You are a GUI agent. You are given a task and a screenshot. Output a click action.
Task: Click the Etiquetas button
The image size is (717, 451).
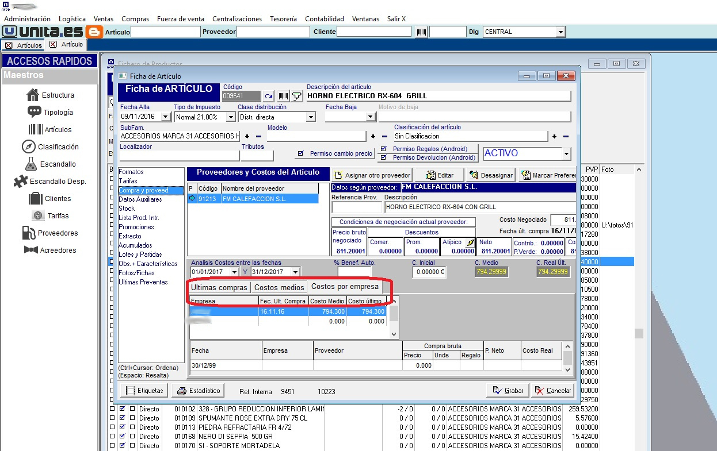pos(144,391)
